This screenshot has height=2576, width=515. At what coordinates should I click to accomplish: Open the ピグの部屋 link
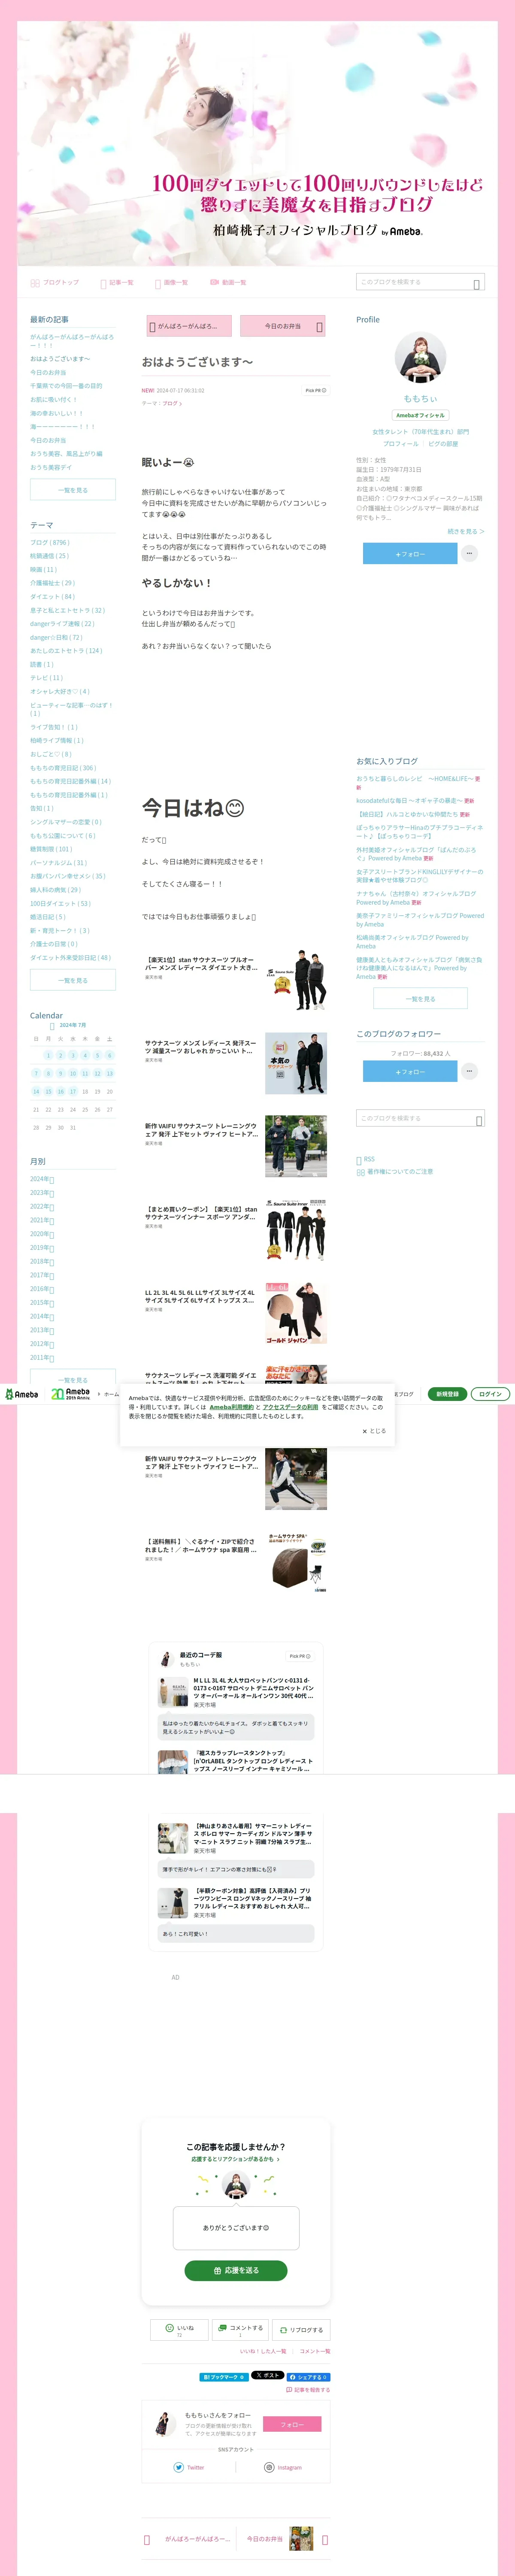443,444
